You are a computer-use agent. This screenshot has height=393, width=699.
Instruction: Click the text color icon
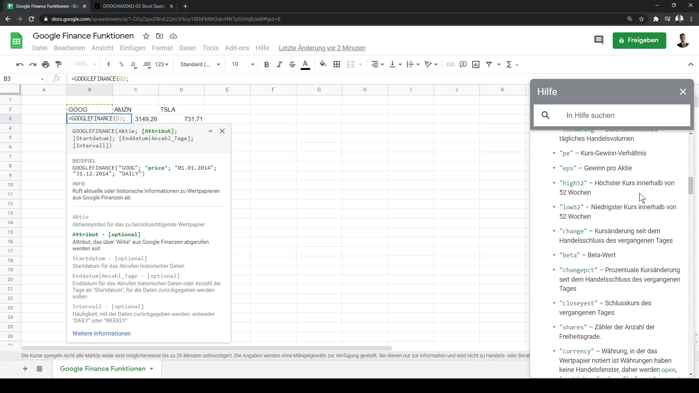[305, 64]
